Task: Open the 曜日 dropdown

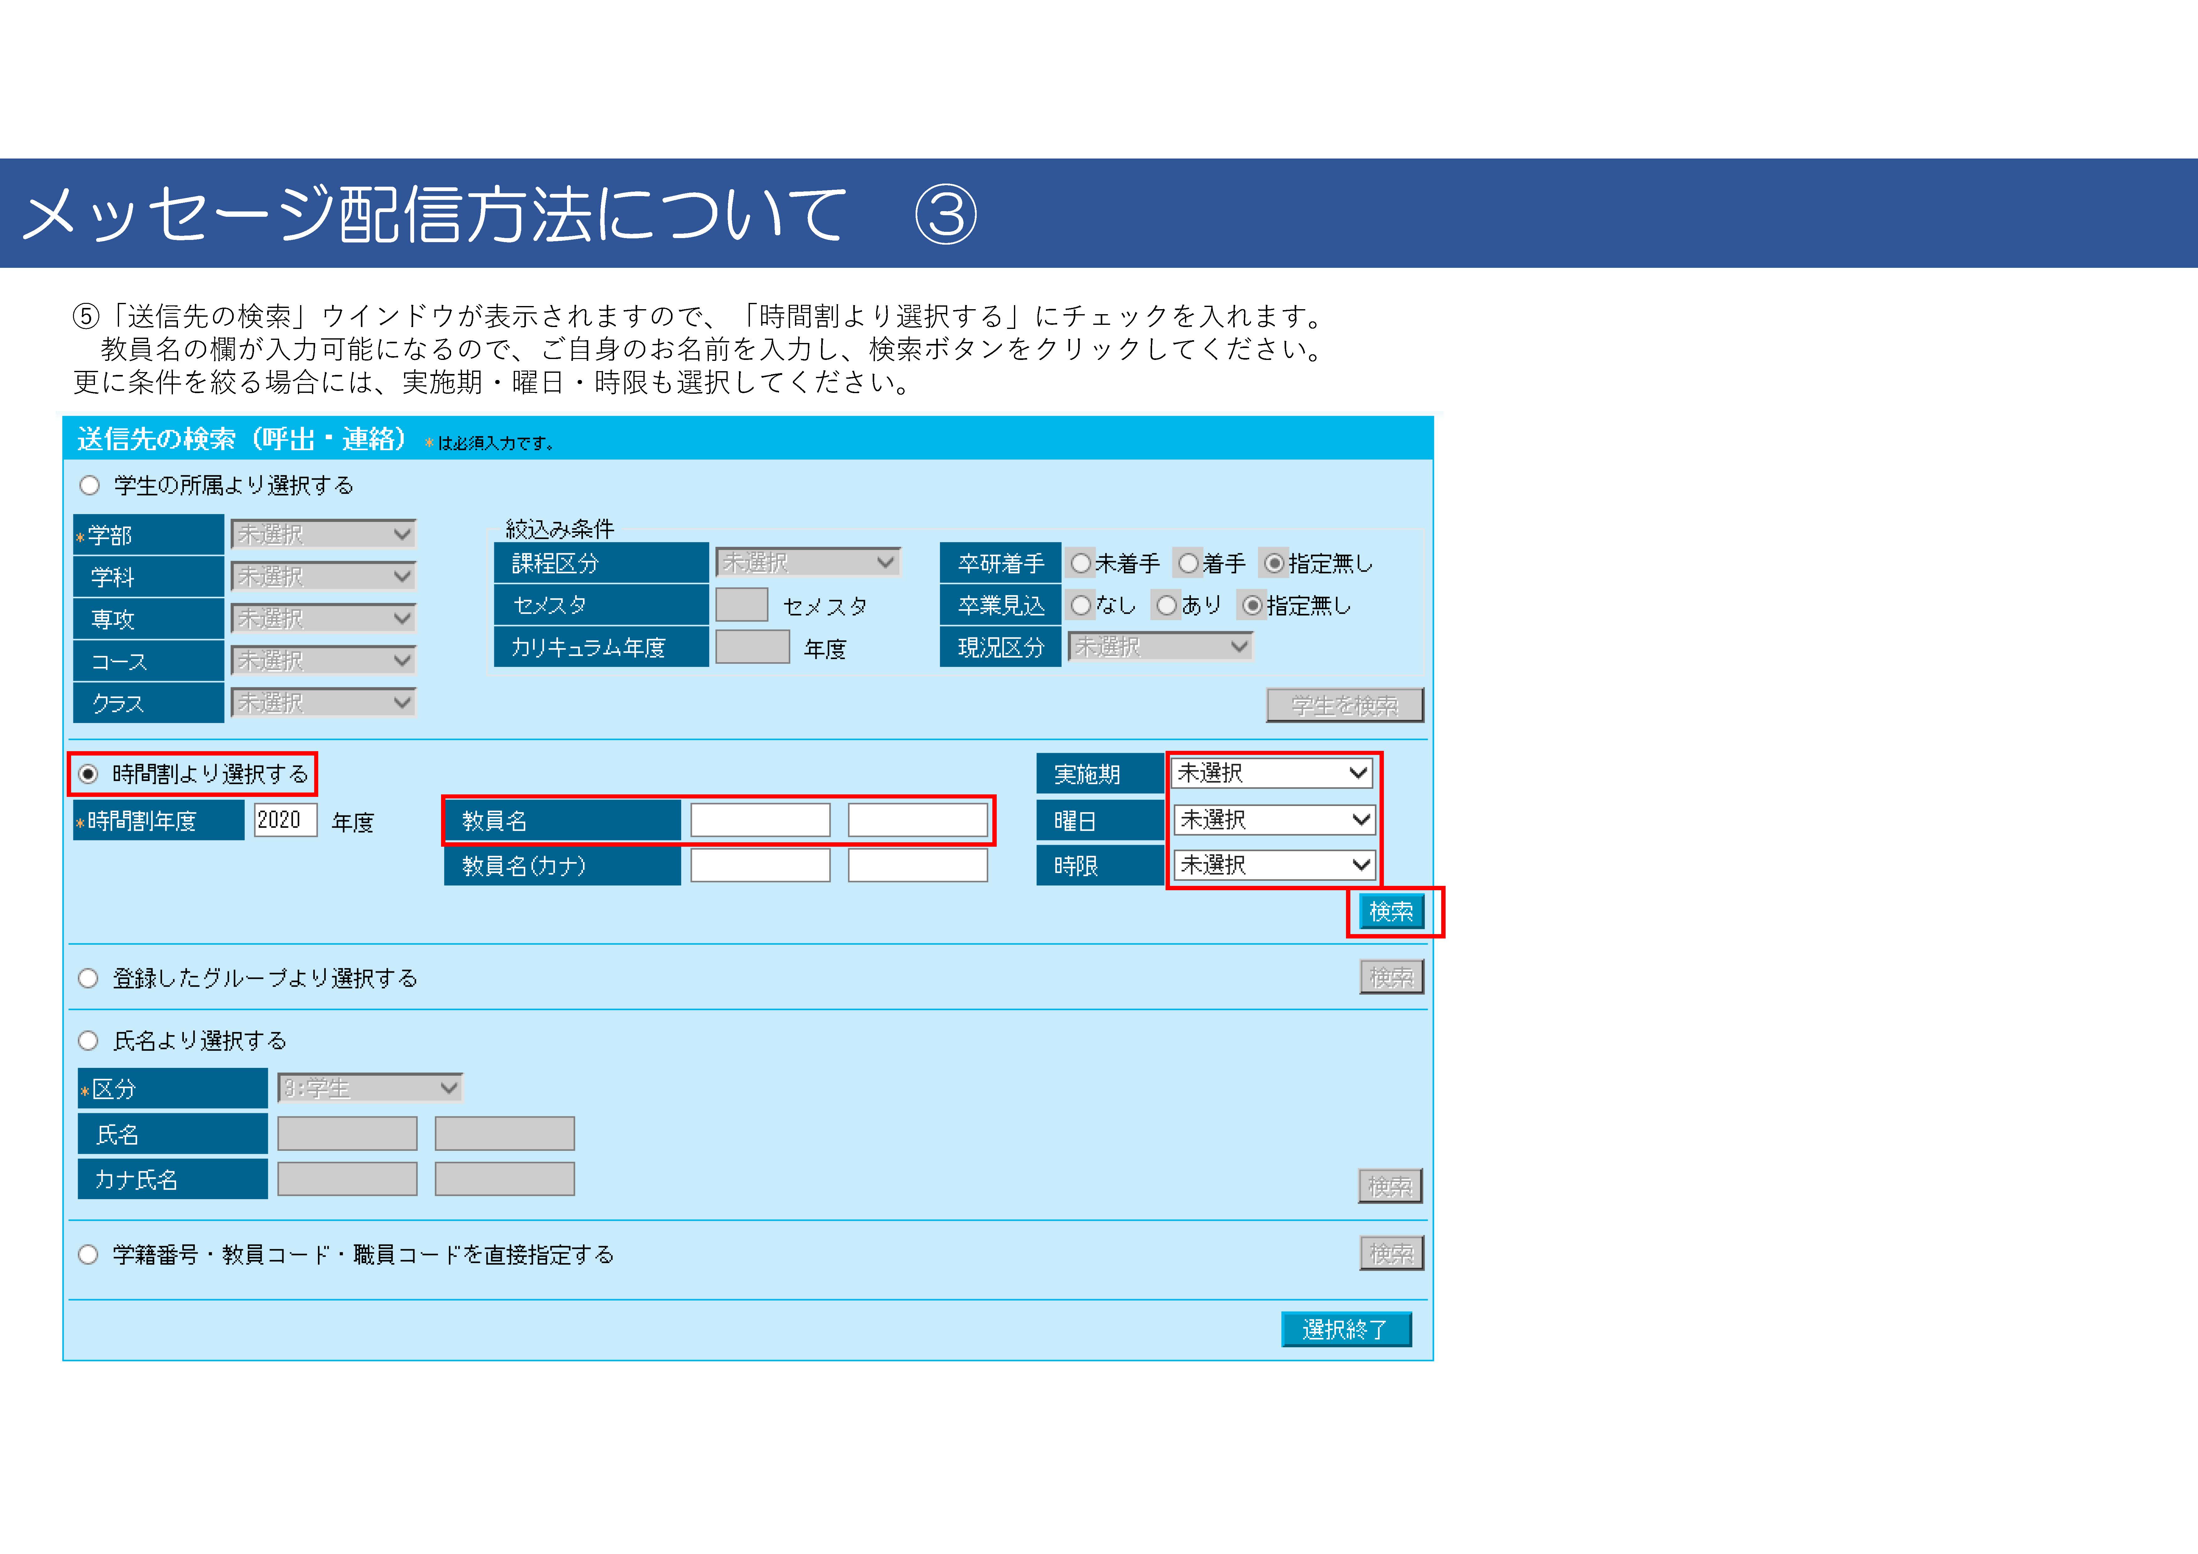Action: click(1274, 820)
